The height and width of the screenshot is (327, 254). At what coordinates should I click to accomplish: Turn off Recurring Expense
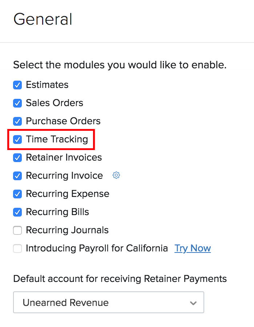(x=17, y=194)
